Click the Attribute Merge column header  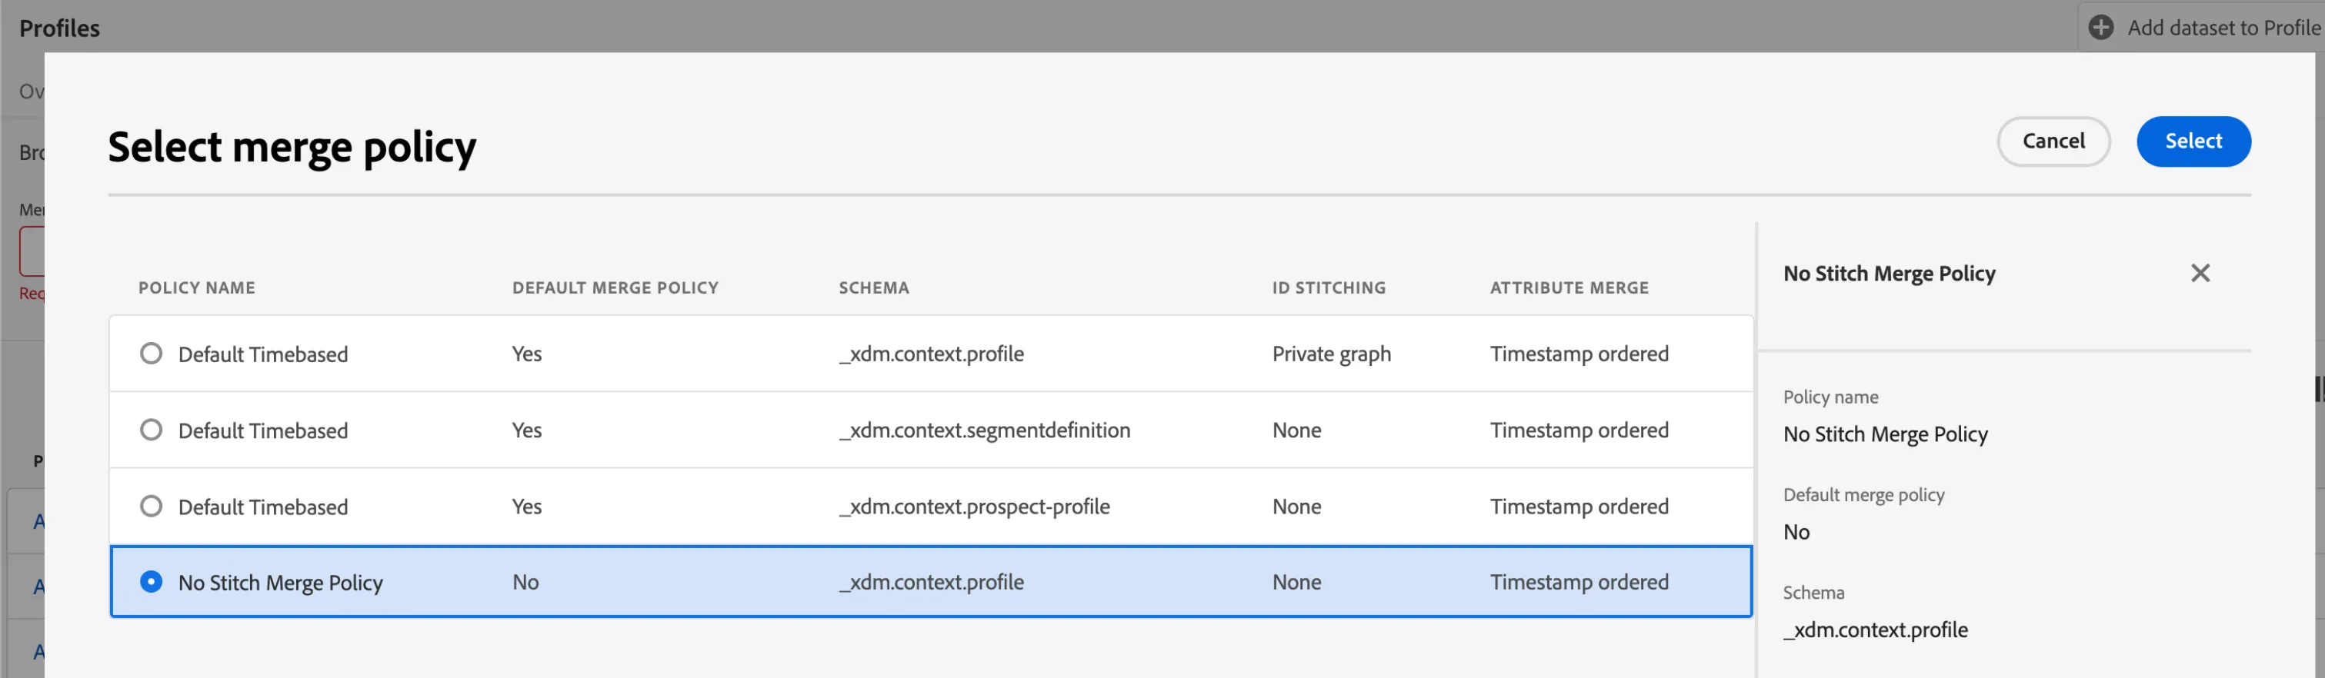1569,287
